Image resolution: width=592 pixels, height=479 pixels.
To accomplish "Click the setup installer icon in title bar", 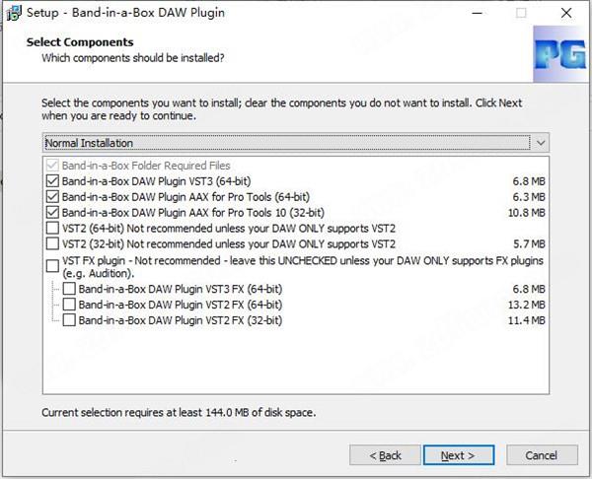I will pyautogui.click(x=14, y=13).
